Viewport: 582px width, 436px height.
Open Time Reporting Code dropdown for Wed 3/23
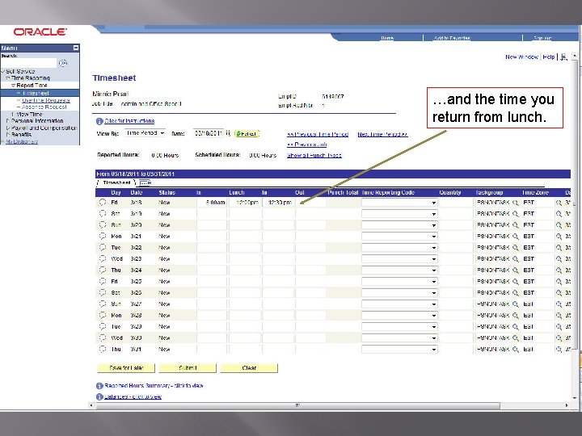tap(399, 259)
